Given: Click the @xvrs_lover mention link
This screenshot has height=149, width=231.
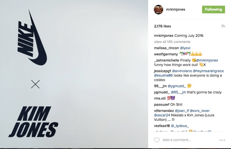Looking at the screenshot, I should tap(200, 111).
